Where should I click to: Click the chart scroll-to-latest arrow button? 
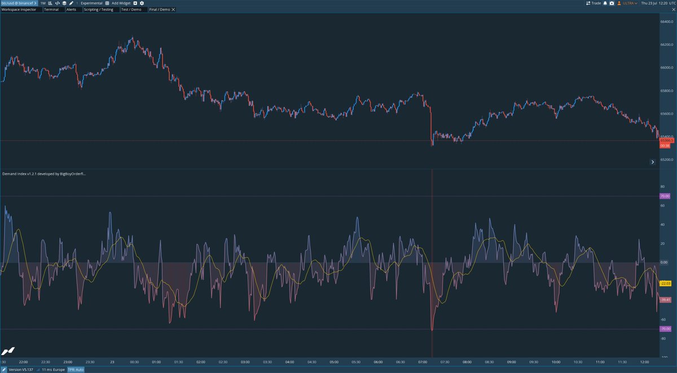pos(653,162)
